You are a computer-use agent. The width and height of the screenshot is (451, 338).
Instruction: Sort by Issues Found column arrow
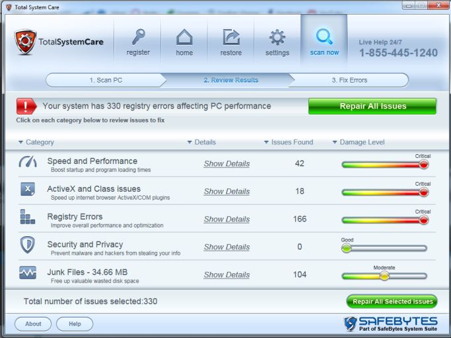click(266, 142)
